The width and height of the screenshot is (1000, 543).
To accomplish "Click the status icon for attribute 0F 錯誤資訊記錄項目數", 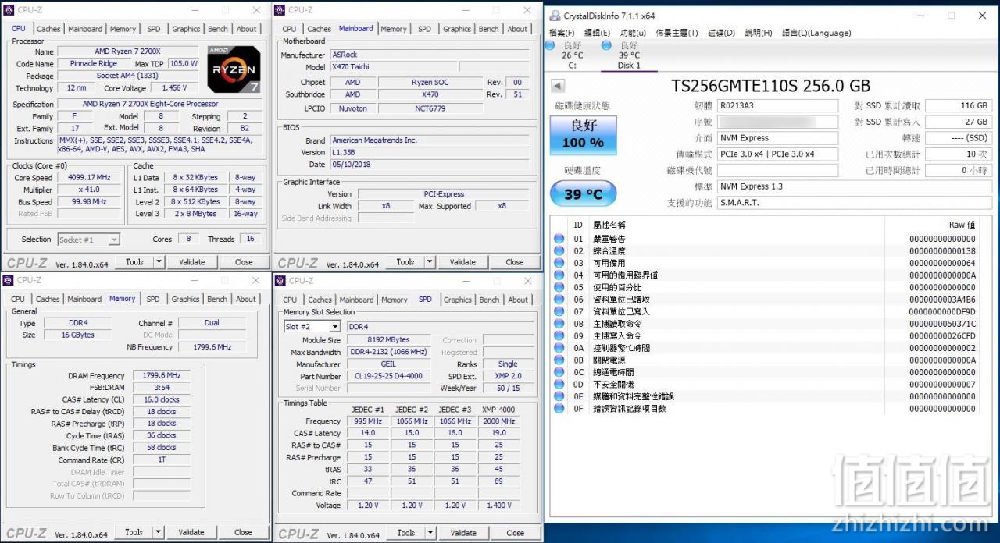I will pyautogui.click(x=559, y=409).
